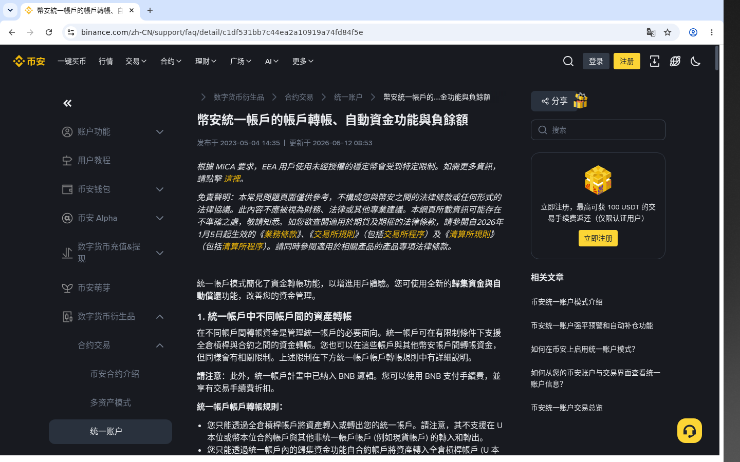The height and width of the screenshot is (462, 740).
Task: Collapse the sidebar with double-chevron icon
Action: (x=67, y=103)
